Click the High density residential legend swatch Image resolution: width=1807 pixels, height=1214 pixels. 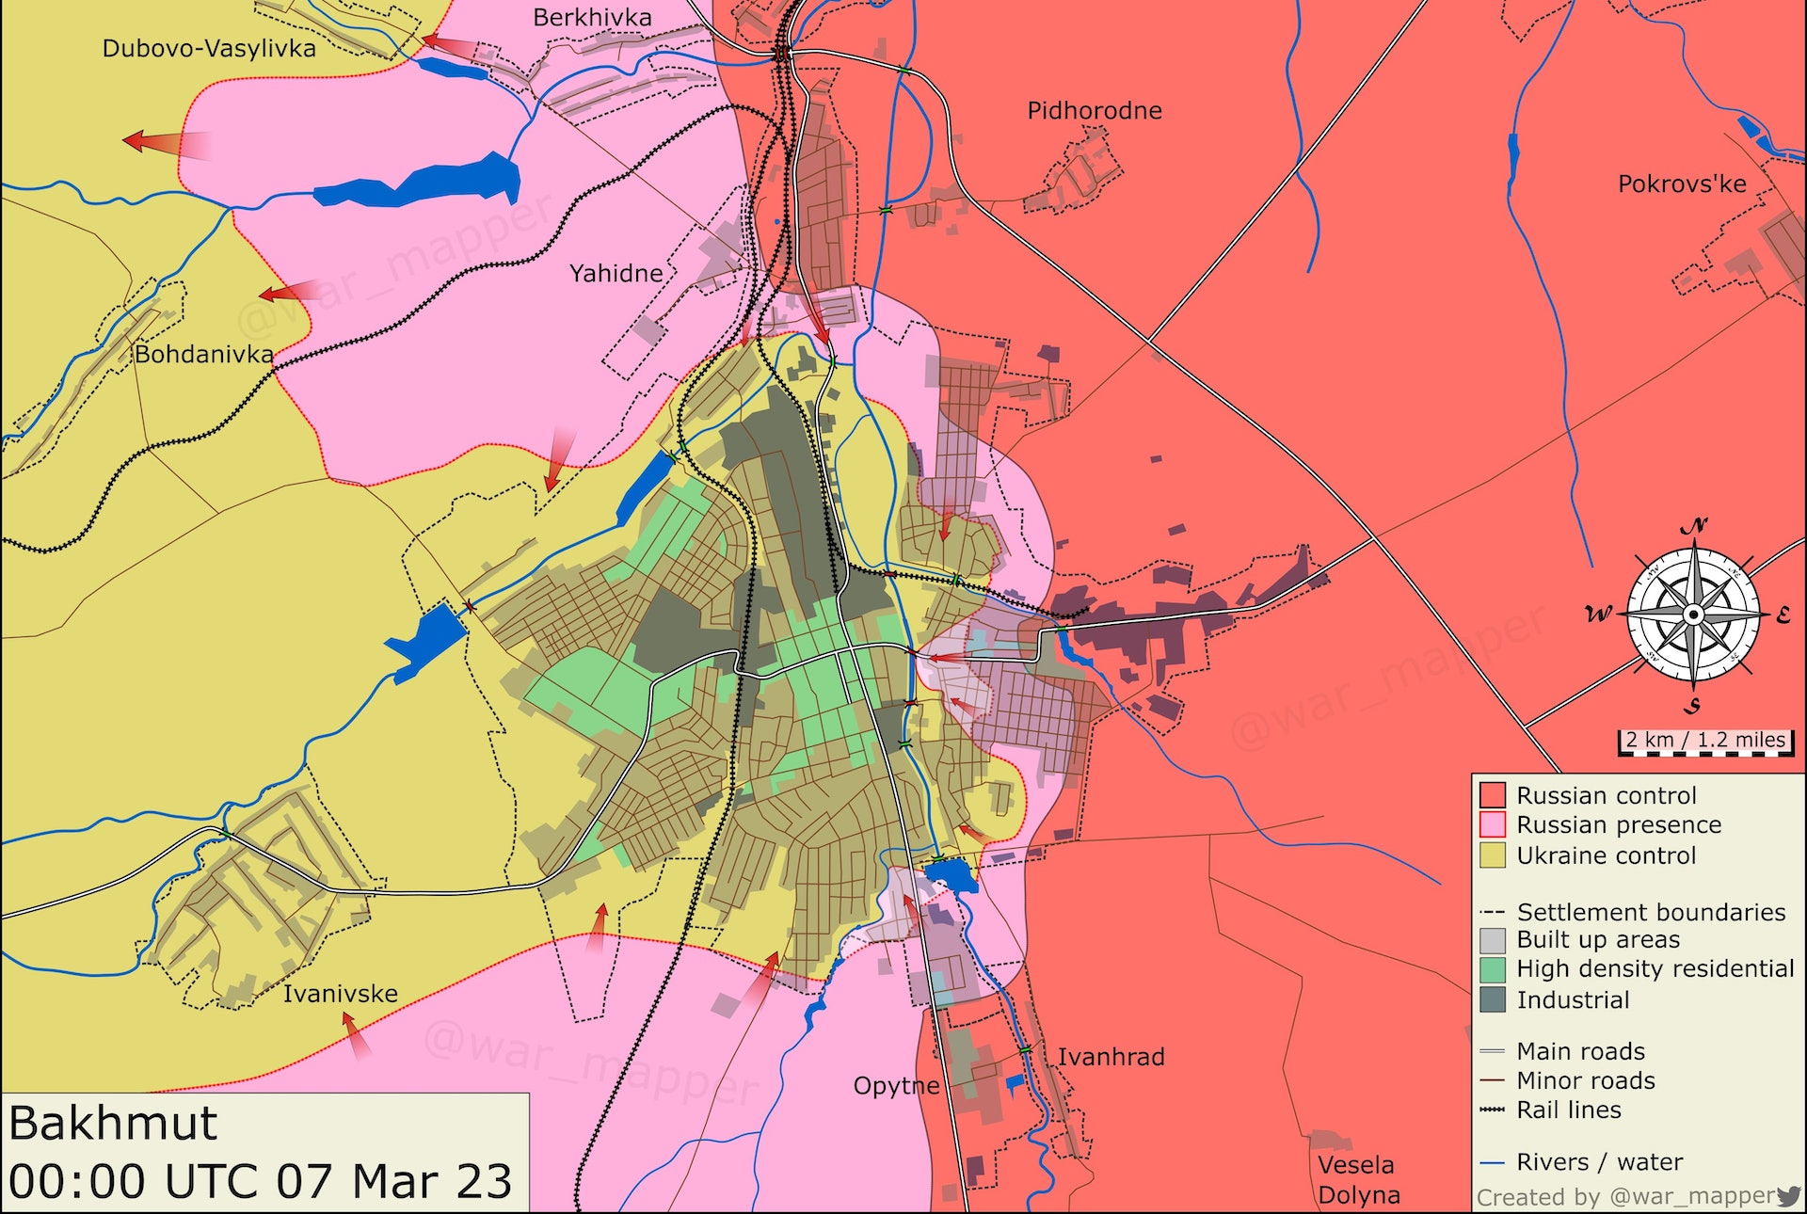pyautogui.click(x=1492, y=969)
